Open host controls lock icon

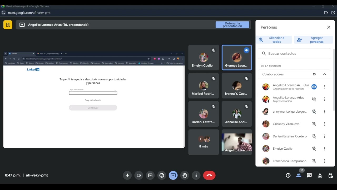coord(330,175)
